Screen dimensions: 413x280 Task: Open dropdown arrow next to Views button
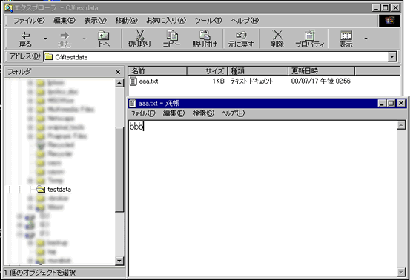click(366, 39)
